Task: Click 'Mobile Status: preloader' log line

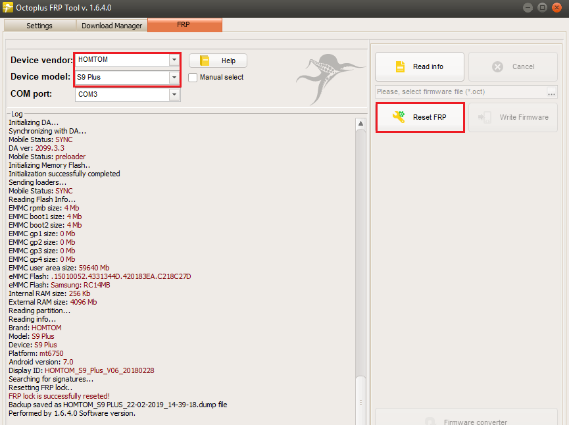Action: click(47, 157)
